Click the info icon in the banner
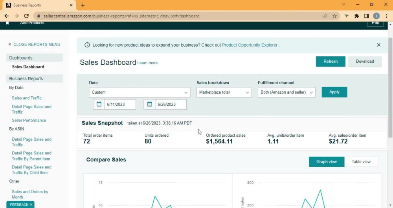The image size is (393, 208). [x=87, y=45]
